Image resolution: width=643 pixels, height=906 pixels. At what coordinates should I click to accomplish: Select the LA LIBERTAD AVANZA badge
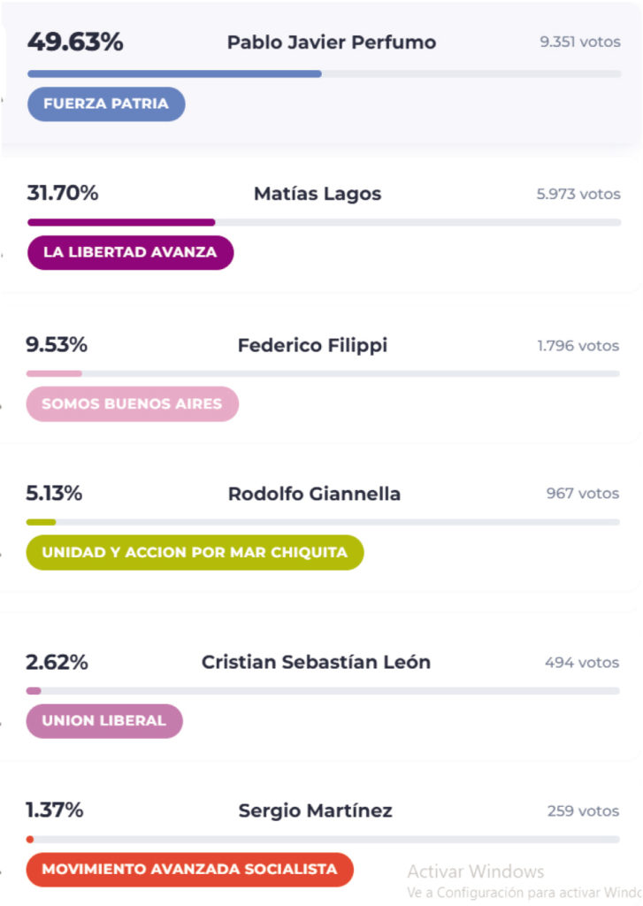click(x=130, y=252)
